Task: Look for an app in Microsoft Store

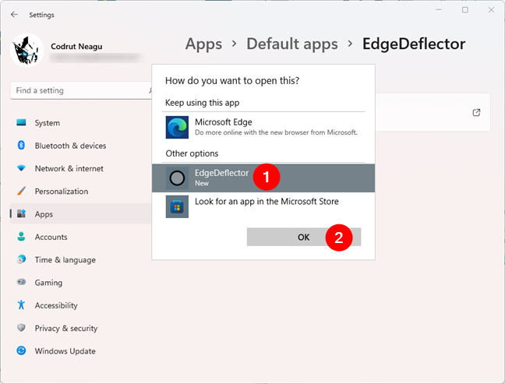Action: tap(263, 206)
